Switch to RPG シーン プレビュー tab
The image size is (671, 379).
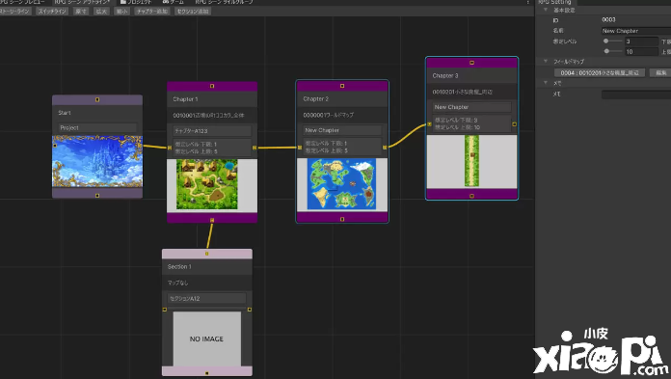click(22, 2)
